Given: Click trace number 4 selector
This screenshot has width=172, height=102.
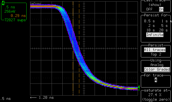Looking at the screenshot, I should [156, 80].
